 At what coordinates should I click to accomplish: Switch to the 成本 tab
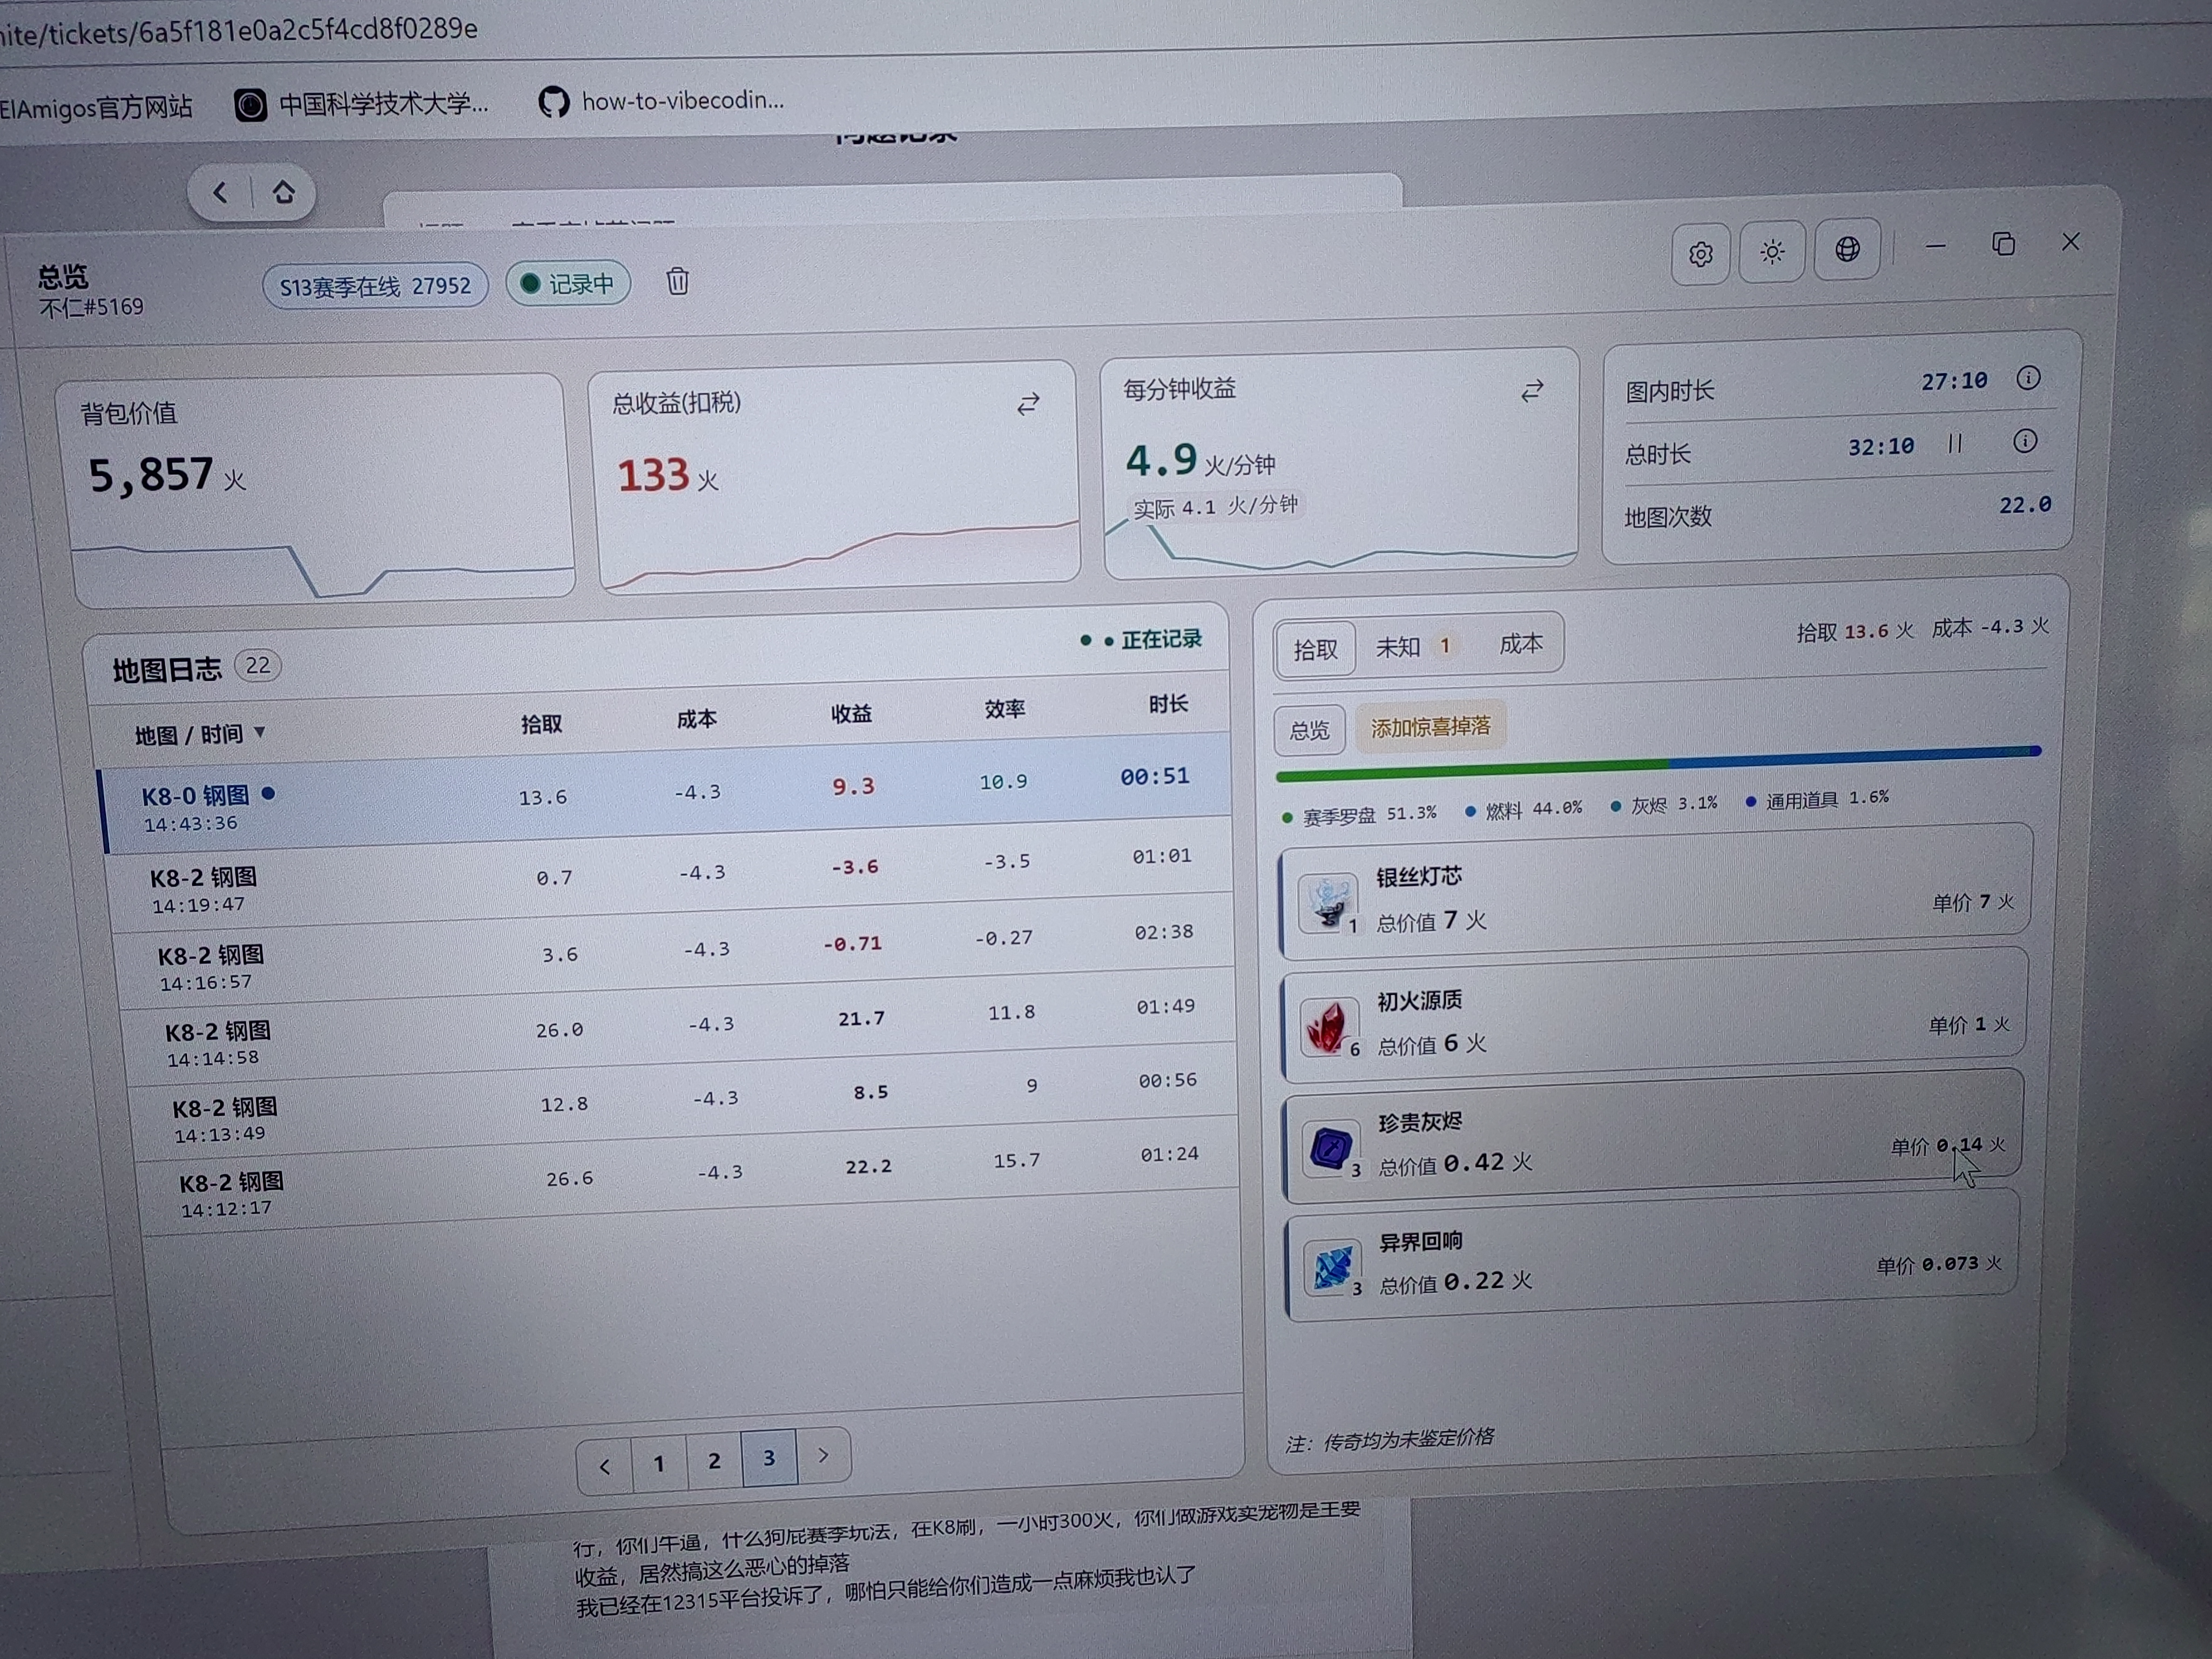coord(1521,644)
